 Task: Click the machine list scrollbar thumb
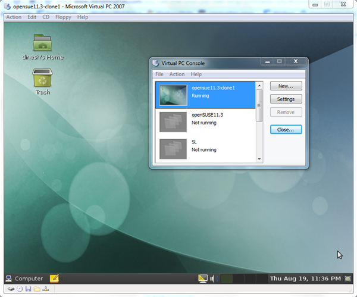pos(259,105)
